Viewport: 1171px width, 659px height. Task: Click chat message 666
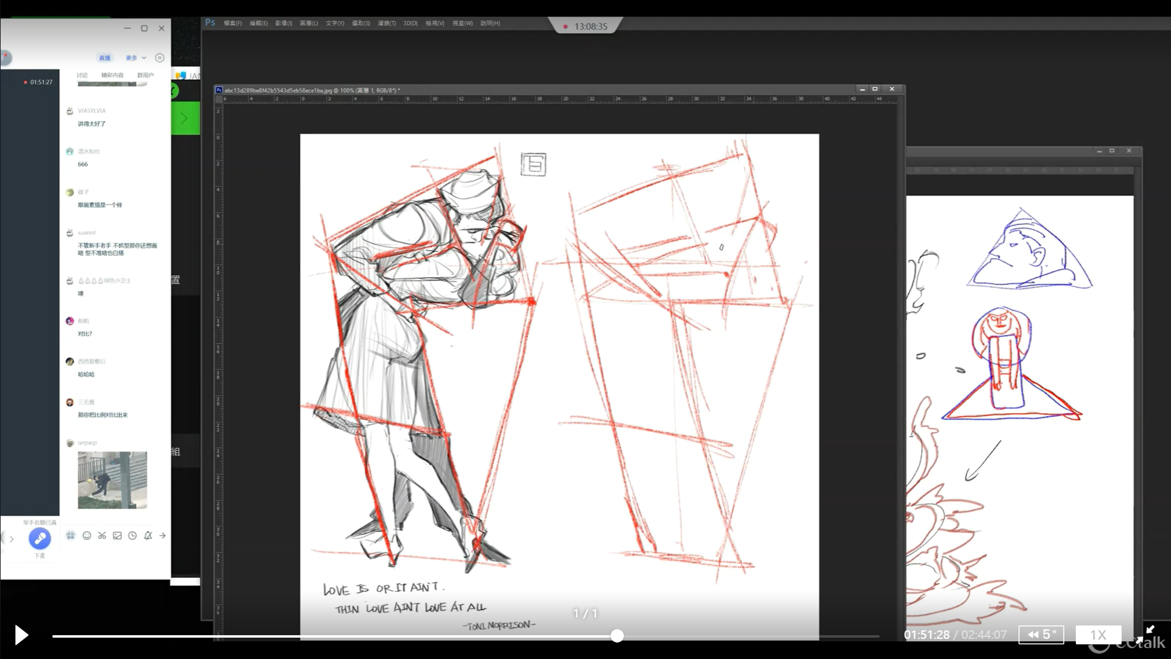(x=83, y=164)
